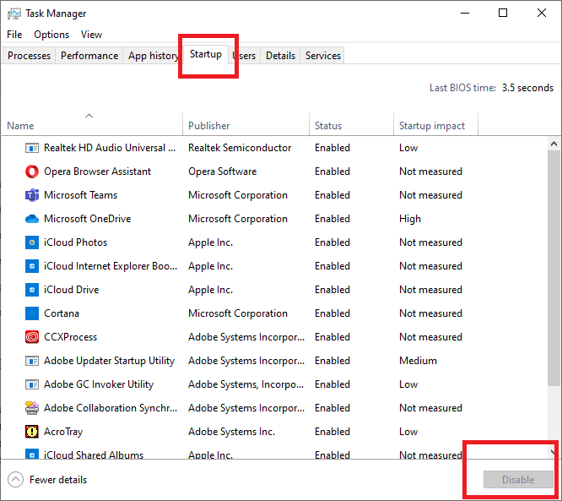Select the Microsoft Teams icon
Image resolution: width=562 pixels, height=501 pixels.
(32, 195)
